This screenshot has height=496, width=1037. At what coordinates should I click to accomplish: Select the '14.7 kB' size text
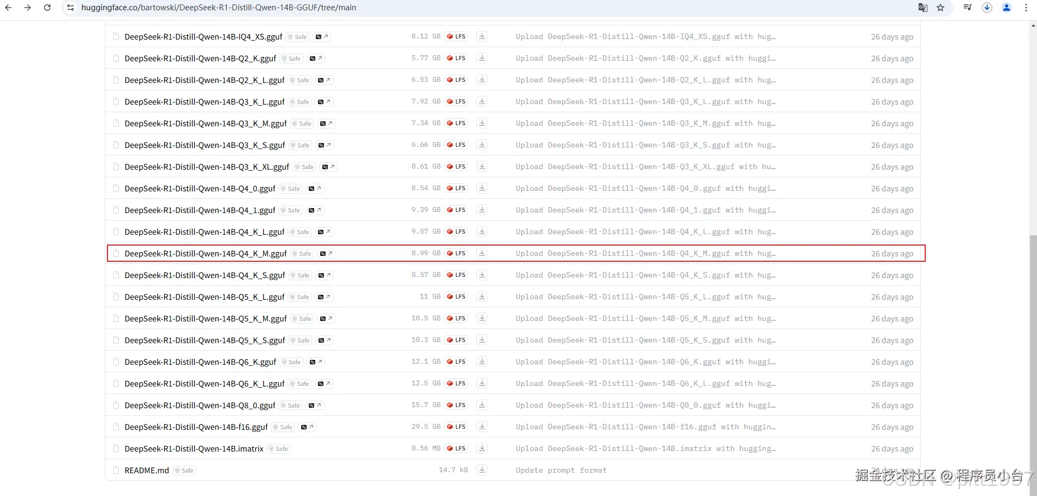(x=453, y=470)
